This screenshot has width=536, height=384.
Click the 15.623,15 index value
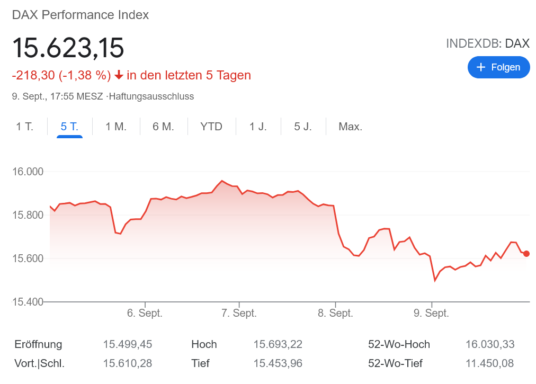pos(68,48)
